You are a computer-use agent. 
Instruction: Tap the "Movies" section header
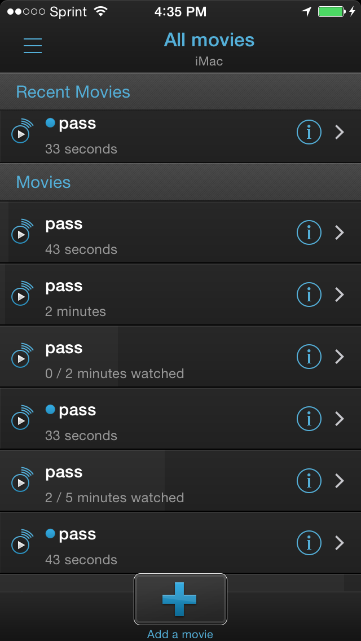[43, 182]
